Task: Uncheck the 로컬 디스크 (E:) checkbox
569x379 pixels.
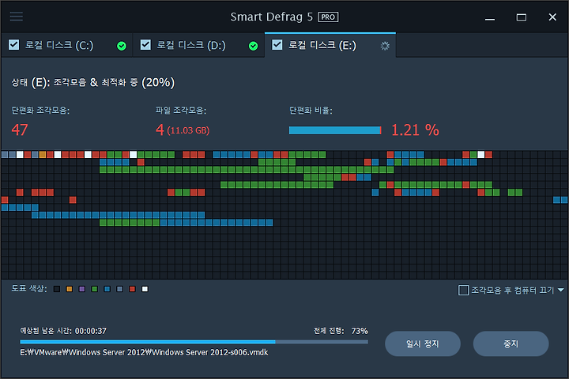Action: 277,44
